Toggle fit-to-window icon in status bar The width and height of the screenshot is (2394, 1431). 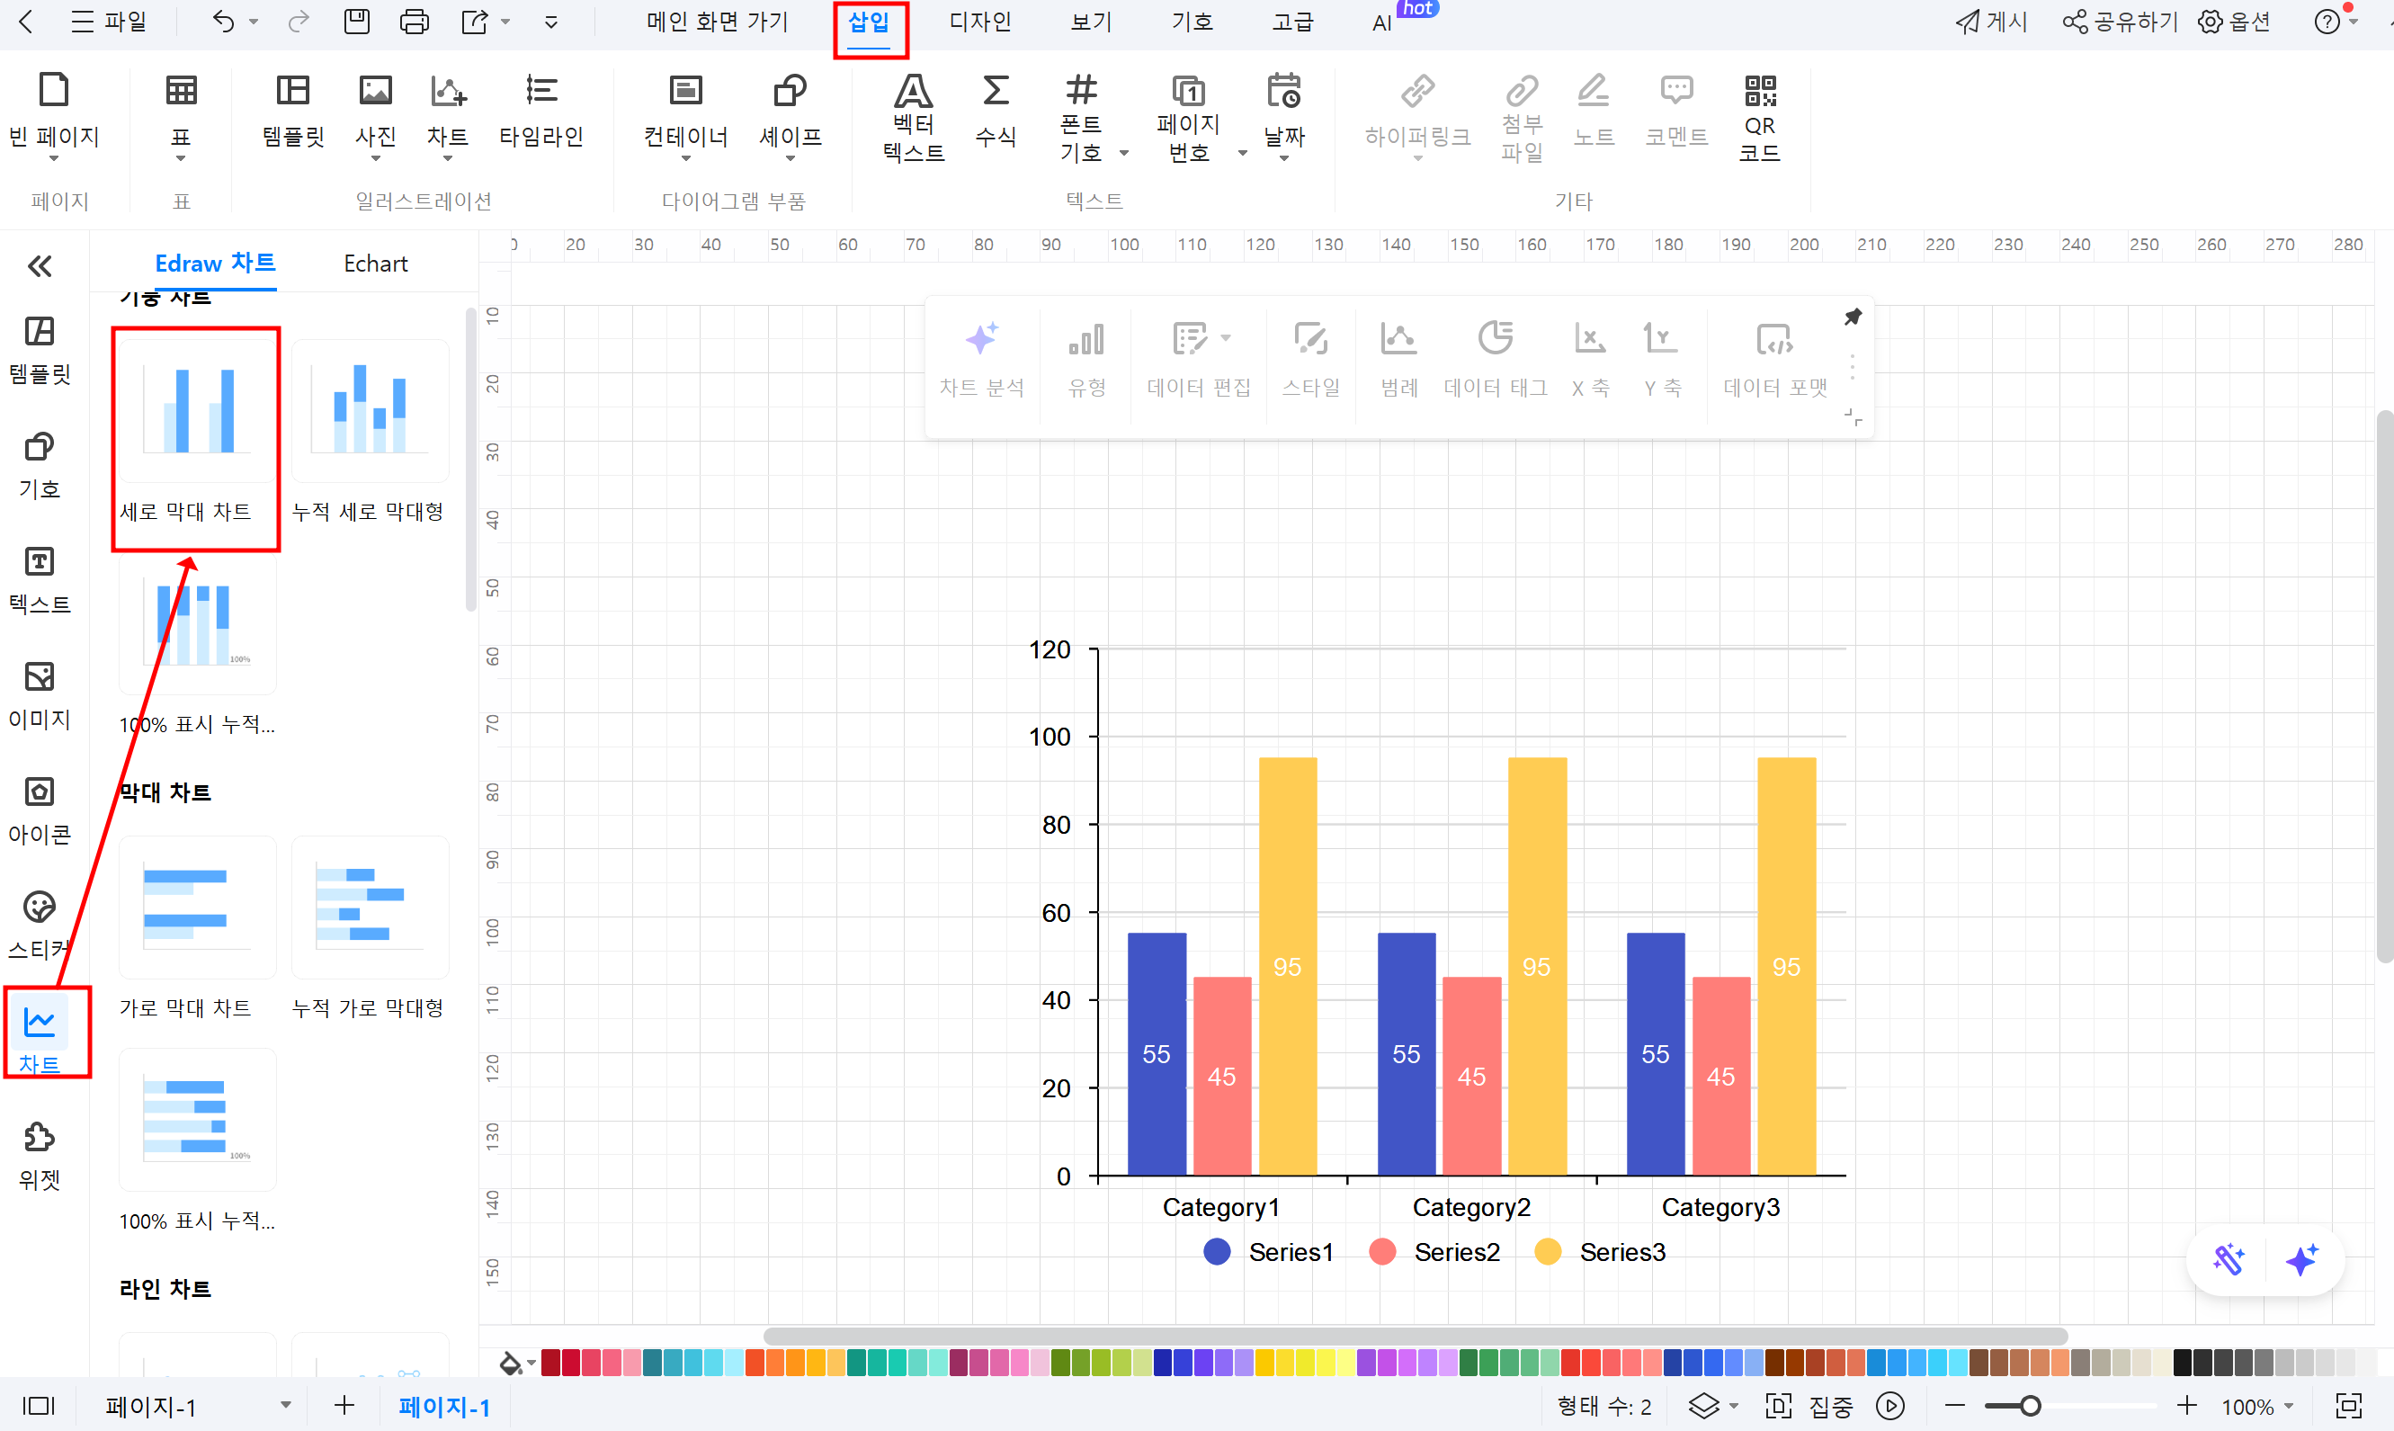(2350, 1406)
